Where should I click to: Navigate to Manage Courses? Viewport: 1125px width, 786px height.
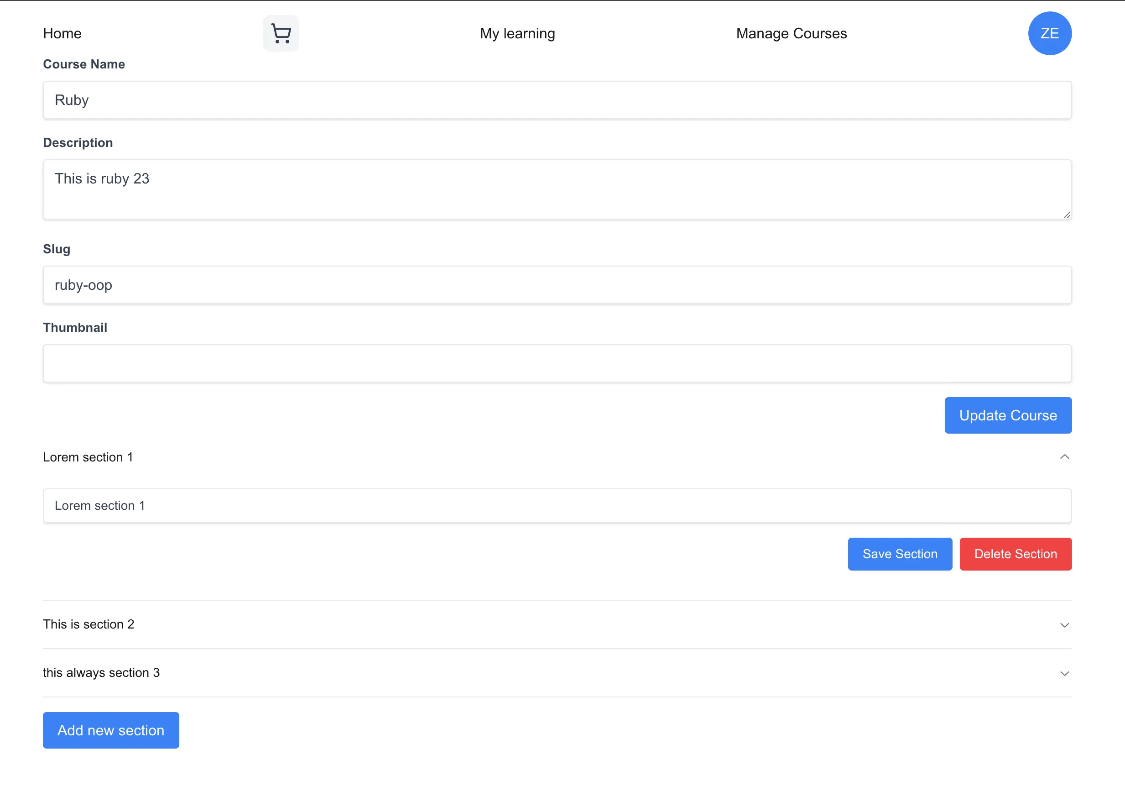pyautogui.click(x=791, y=33)
